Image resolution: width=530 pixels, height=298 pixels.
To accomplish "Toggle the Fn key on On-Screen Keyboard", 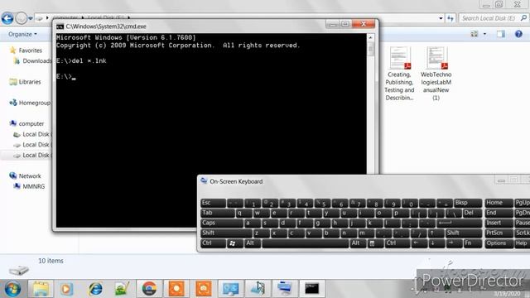I will tap(472, 243).
